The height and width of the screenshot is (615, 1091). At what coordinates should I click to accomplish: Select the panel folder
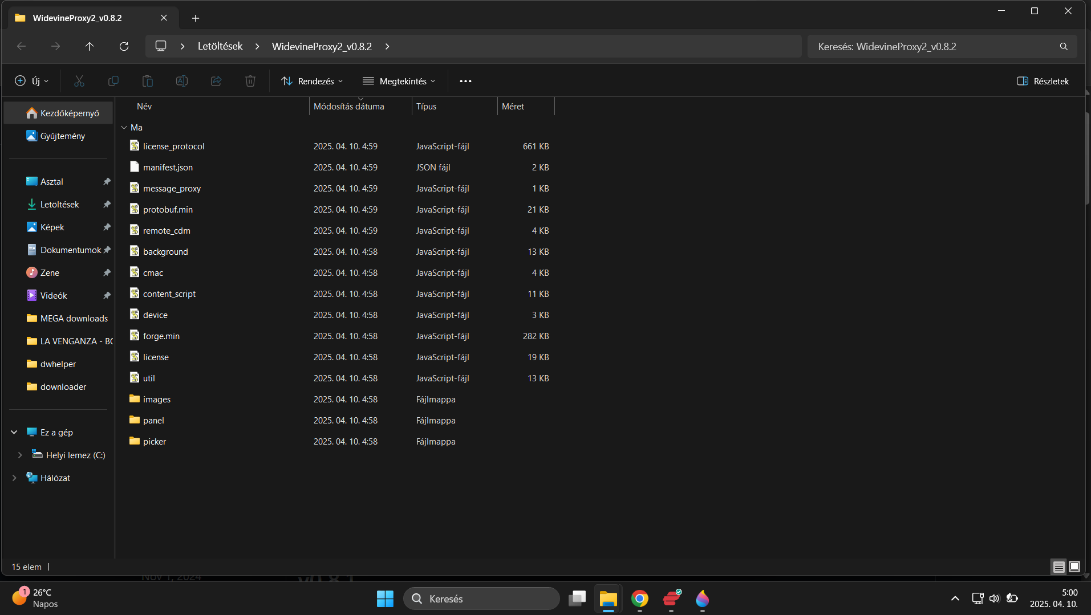(x=153, y=421)
